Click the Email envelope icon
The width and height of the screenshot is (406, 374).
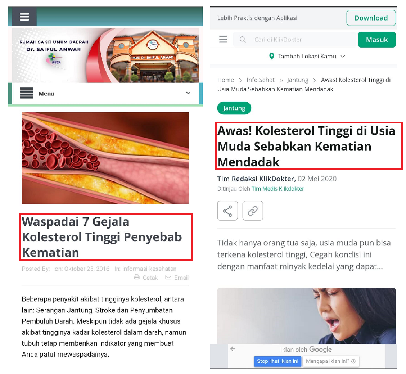click(168, 277)
